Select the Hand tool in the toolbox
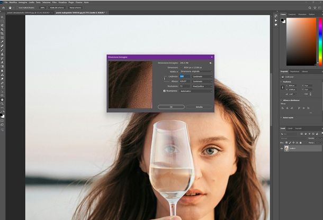Image resolution: width=323 pixels, height=220 pixels. (2, 99)
